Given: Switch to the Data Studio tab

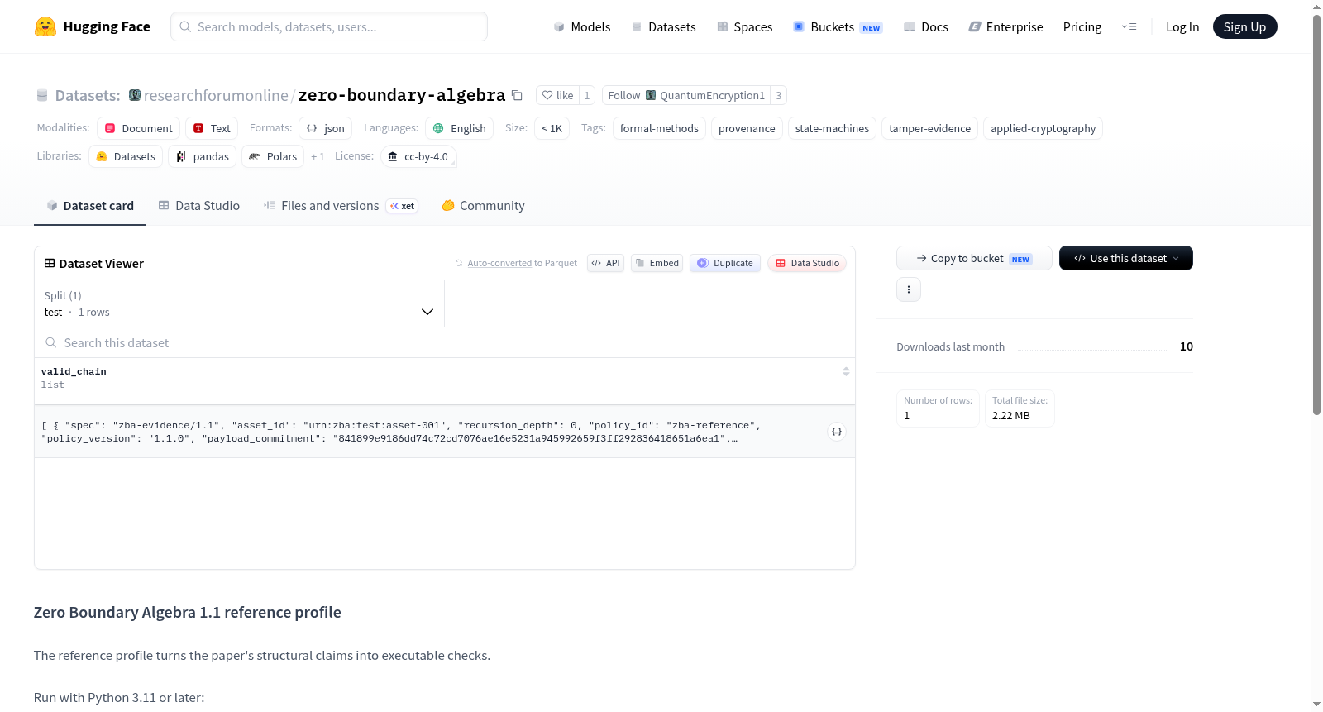Looking at the screenshot, I should pos(199,206).
